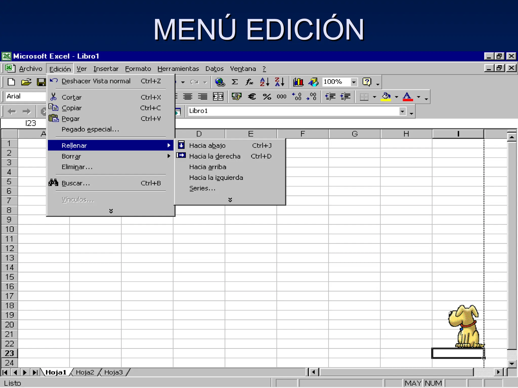Open the Datos menu

click(214, 69)
